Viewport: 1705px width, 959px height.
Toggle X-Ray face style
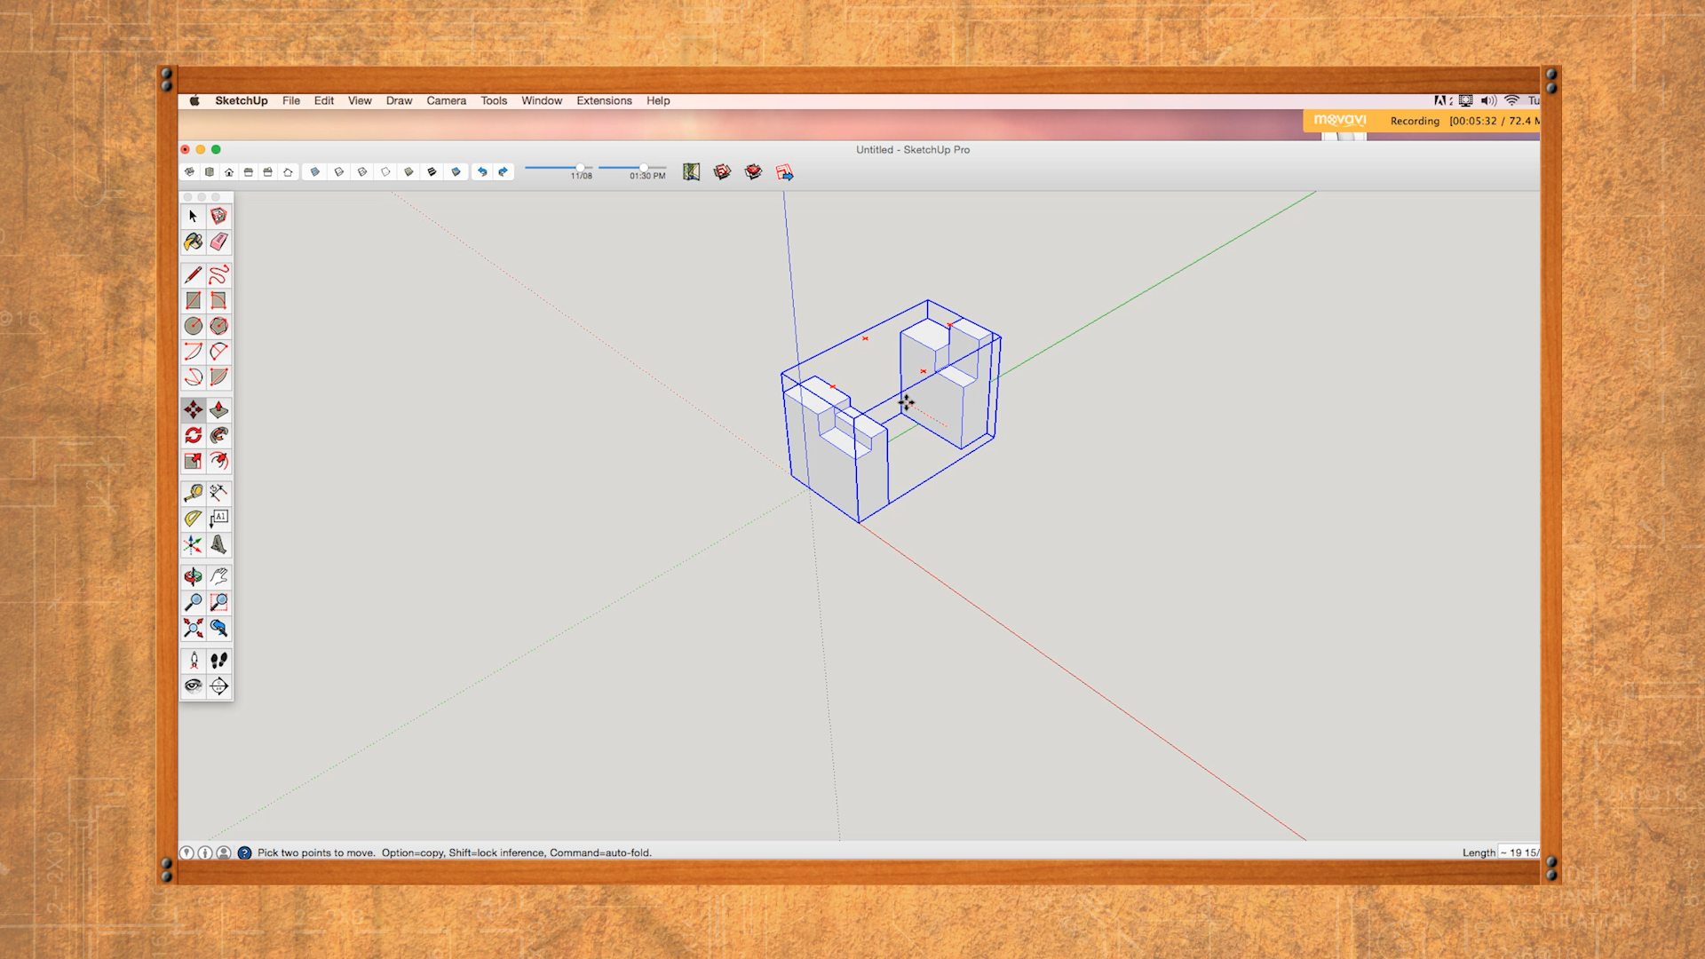[x=314, y=172]
